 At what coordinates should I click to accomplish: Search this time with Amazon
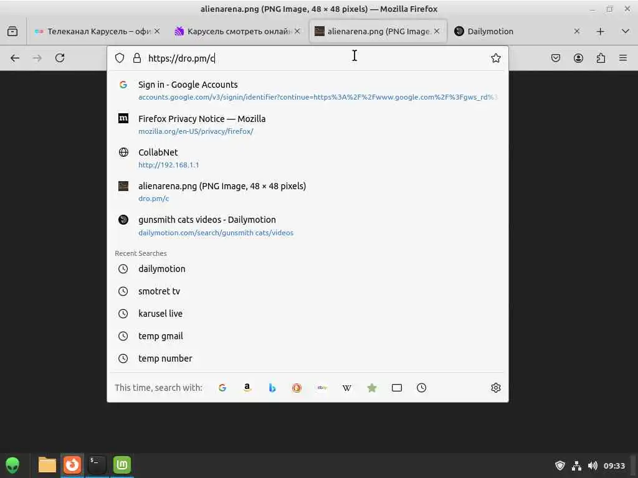click(x=247, y=388)
